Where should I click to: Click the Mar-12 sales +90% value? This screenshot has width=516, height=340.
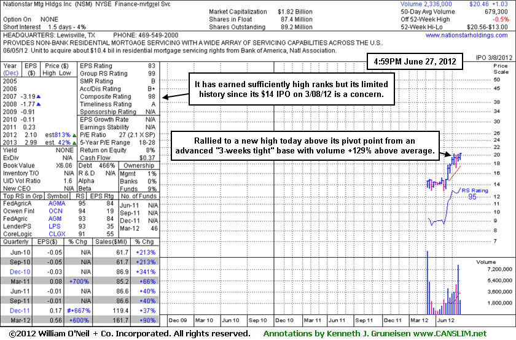pyautogui.click(x=146, y=320)
